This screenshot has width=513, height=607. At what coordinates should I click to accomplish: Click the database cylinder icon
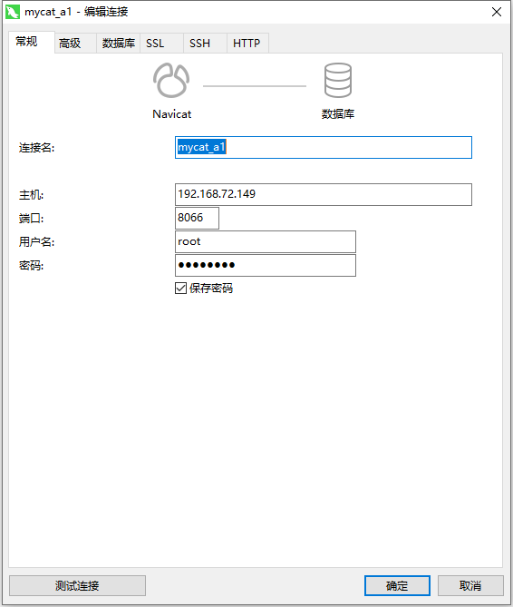click(x=338, y=80)
